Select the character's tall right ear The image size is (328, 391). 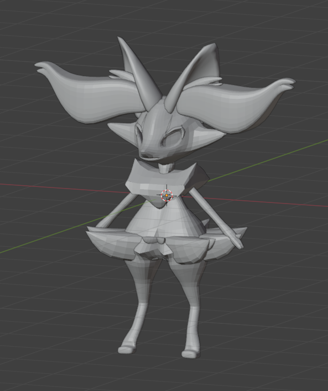tap(196, 75)
